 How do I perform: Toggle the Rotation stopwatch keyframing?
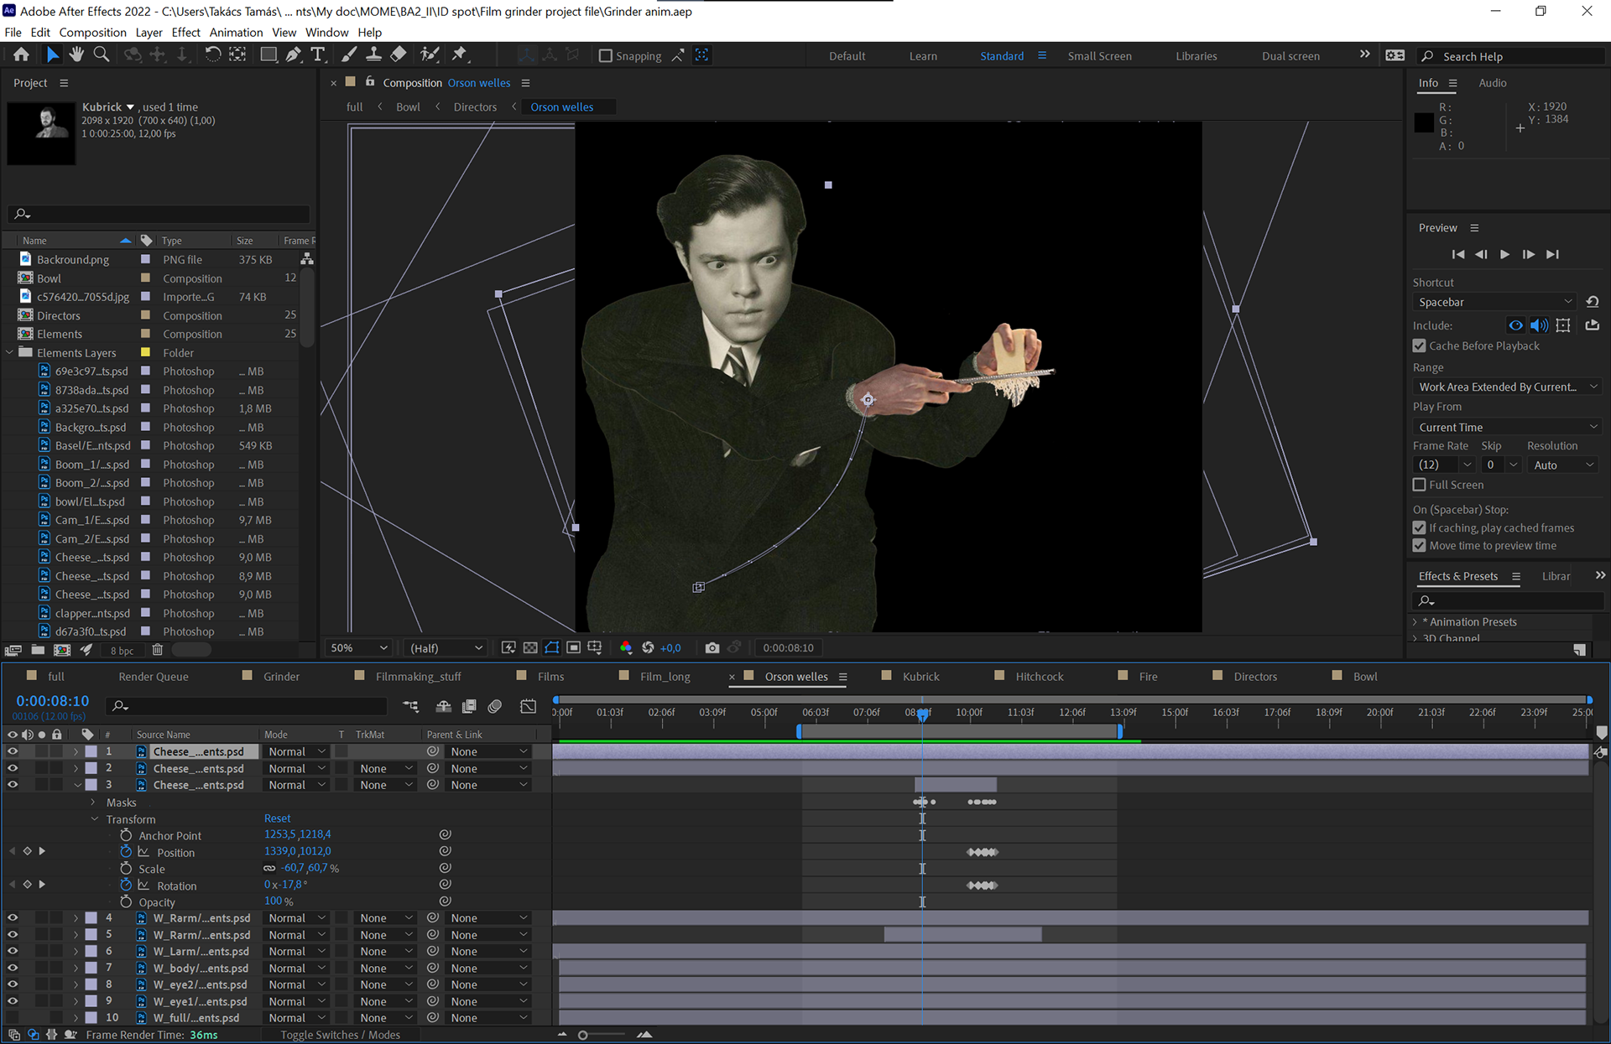pos(126,885)
